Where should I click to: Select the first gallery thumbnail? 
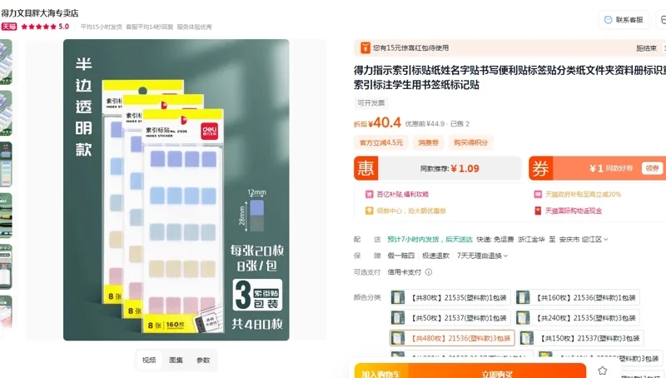click(x=6, y=62)
